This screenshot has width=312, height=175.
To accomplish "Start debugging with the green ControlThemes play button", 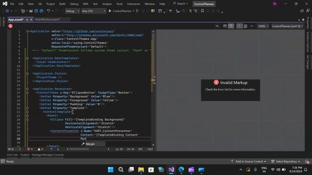I will pyautogui.click(x=120, y=11).
